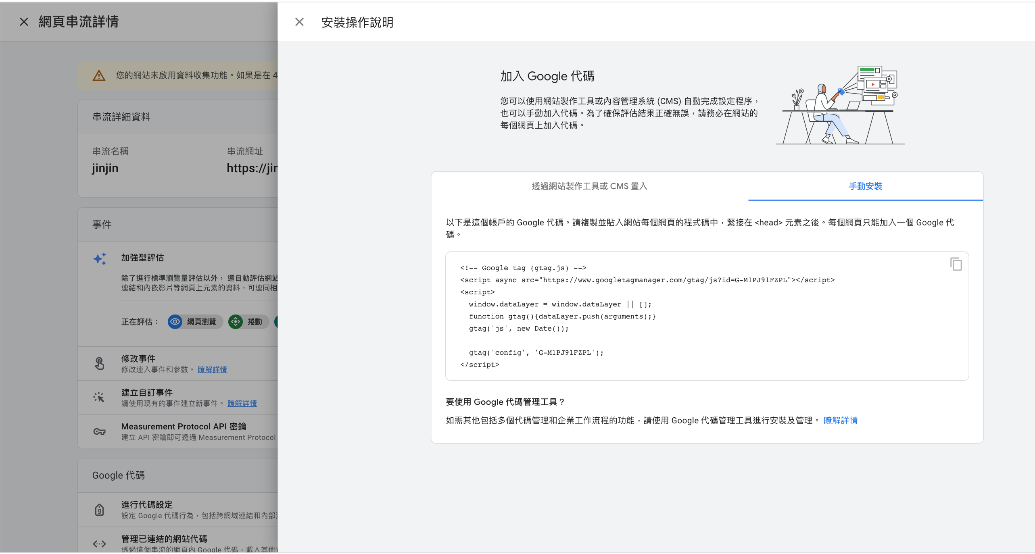Close the 安裝操作說明 panel
Screen dimensions: 1035x554
coord(299,22)
